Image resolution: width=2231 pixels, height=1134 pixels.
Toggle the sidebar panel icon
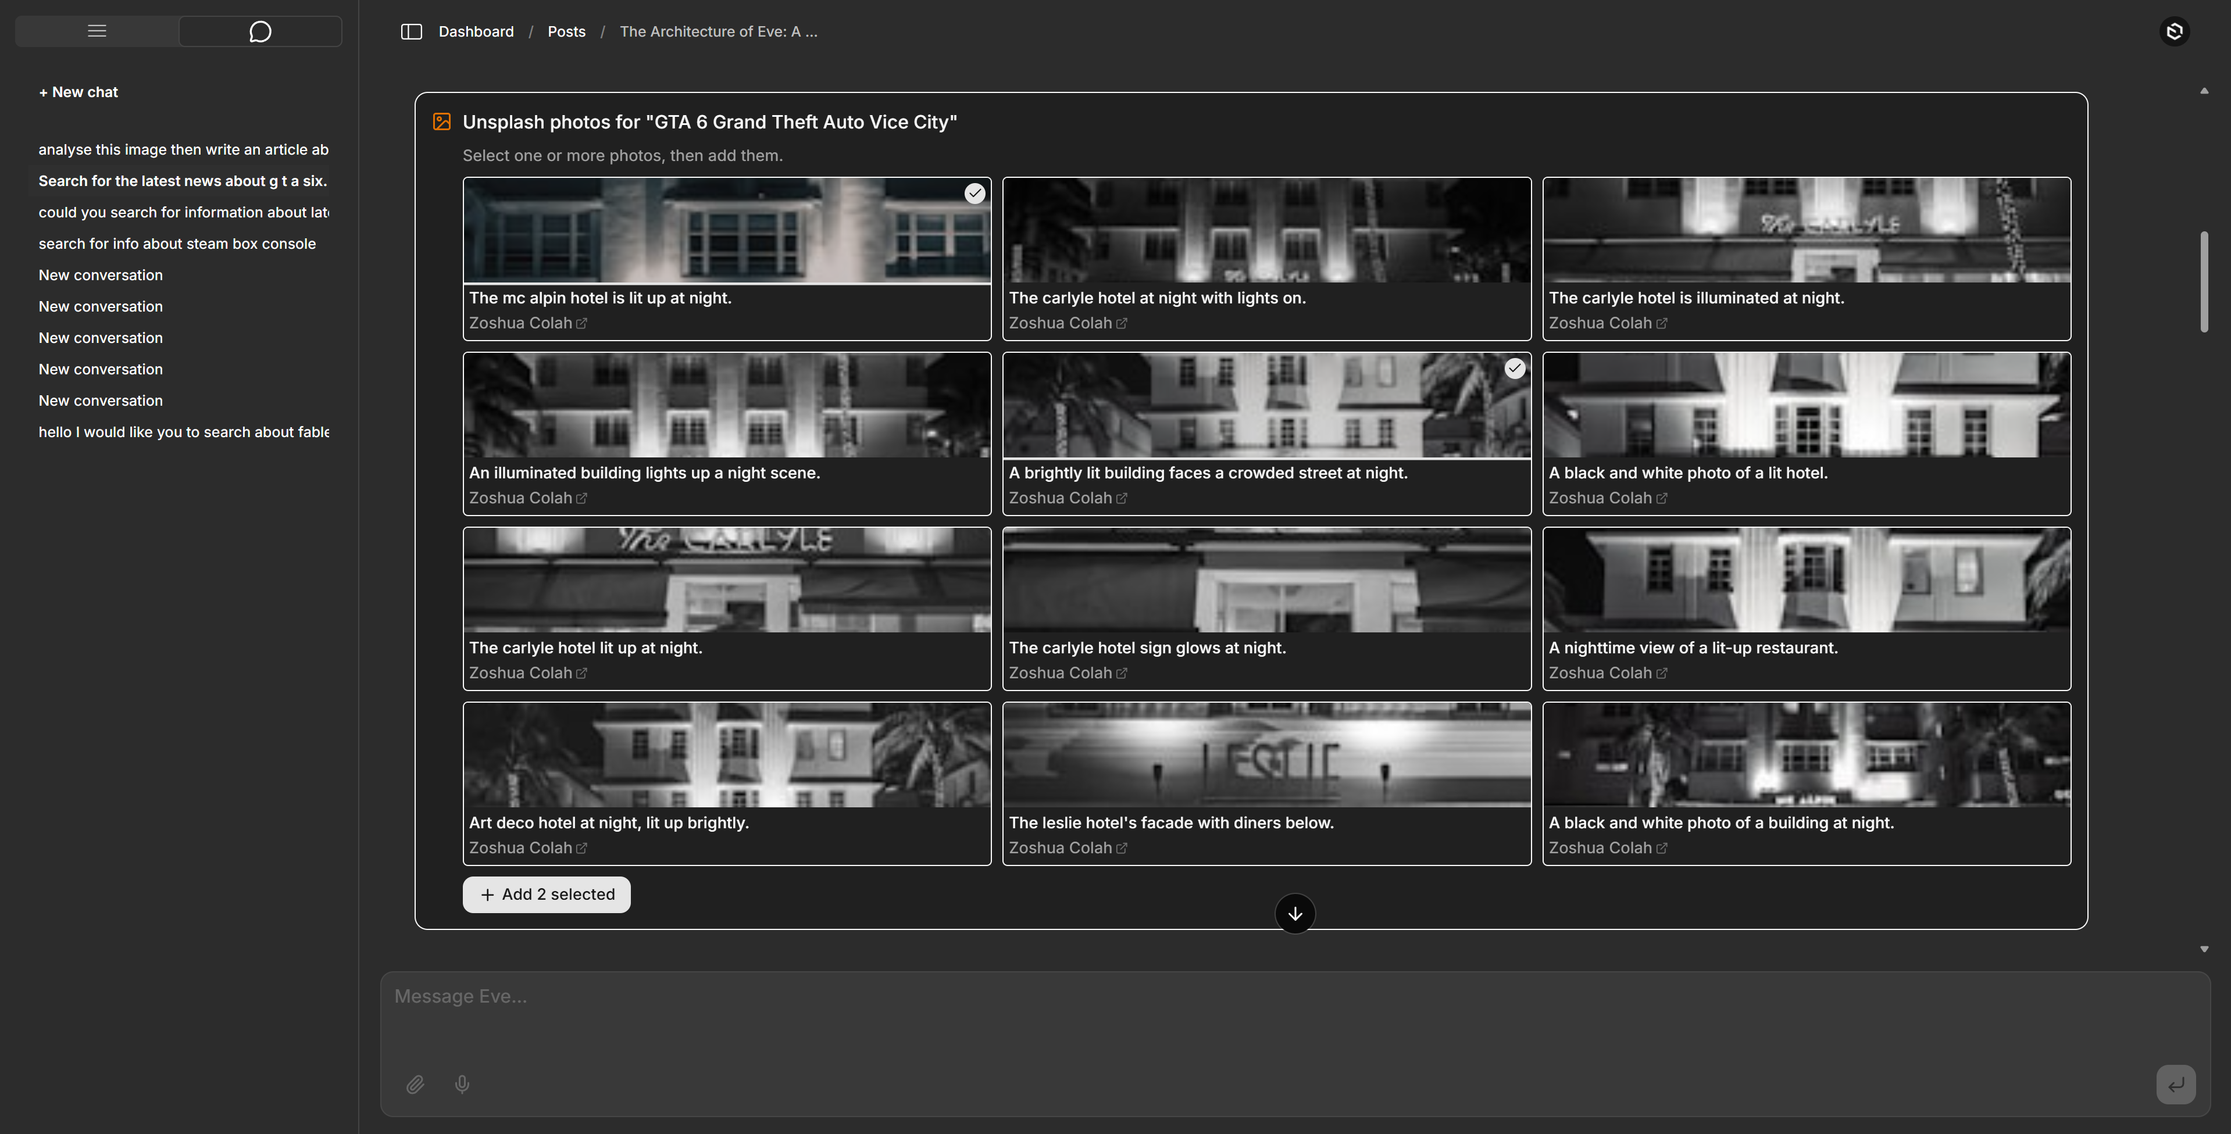point(412,32)
